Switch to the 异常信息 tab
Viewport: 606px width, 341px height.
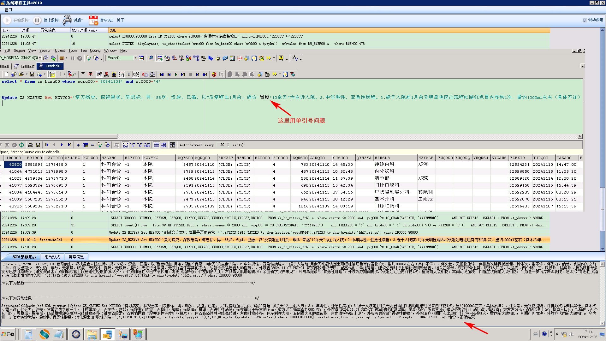click(x=76, y=257)
